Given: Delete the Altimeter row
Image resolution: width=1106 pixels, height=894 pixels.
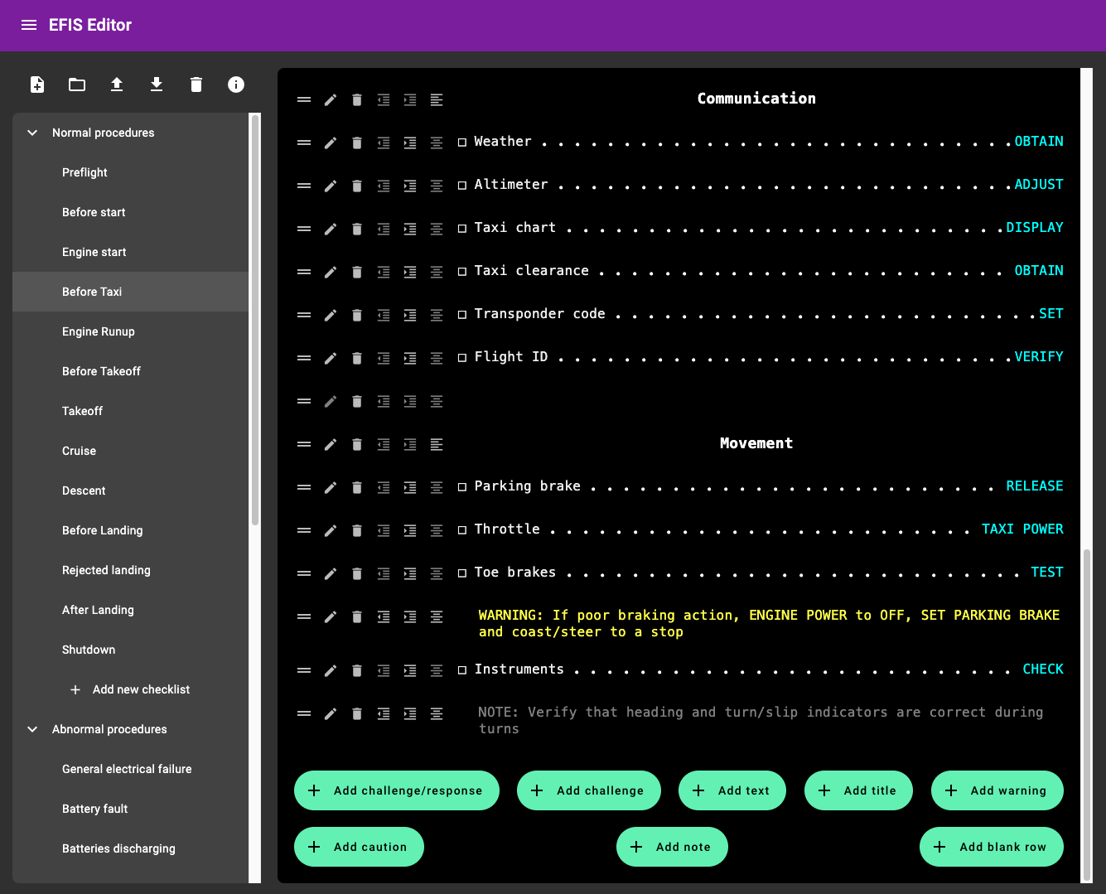Looking at the screenshot, I should click(x=357, y=186).
